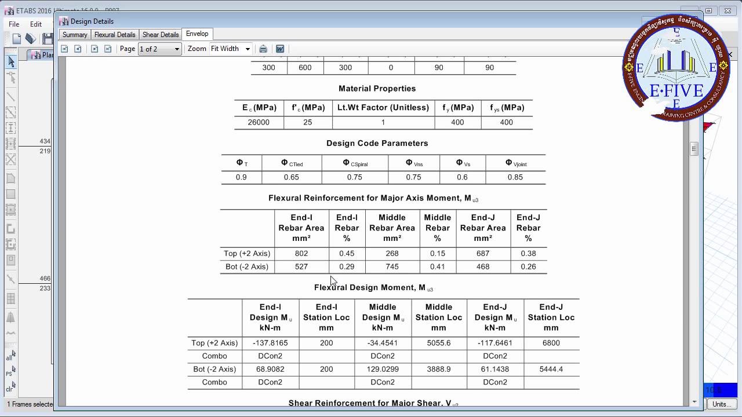Switch to the Summary tab

click(75, 35)
